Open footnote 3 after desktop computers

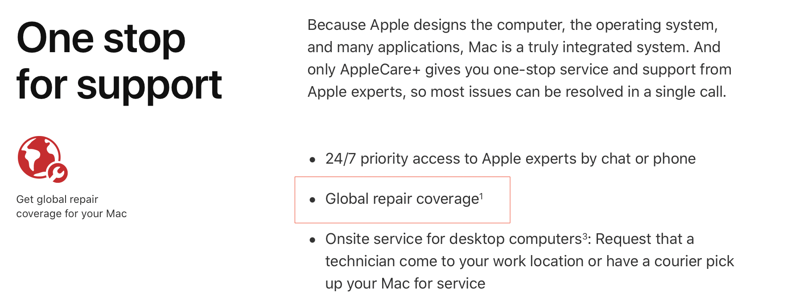585,235
